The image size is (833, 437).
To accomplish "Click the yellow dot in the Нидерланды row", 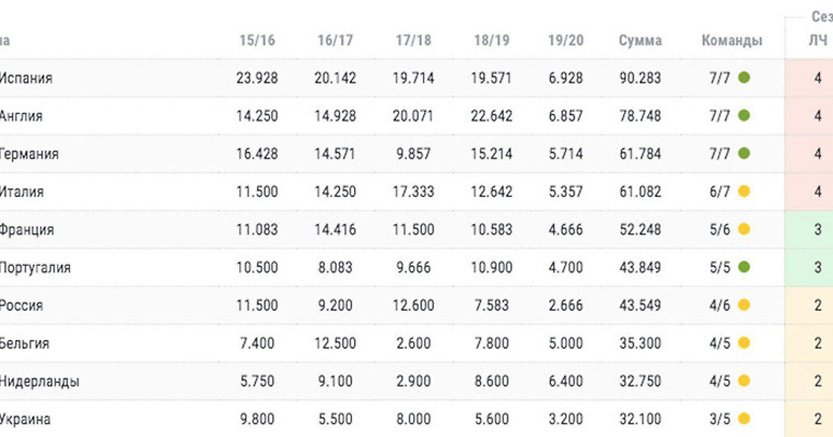I will [x=744, y=381].
